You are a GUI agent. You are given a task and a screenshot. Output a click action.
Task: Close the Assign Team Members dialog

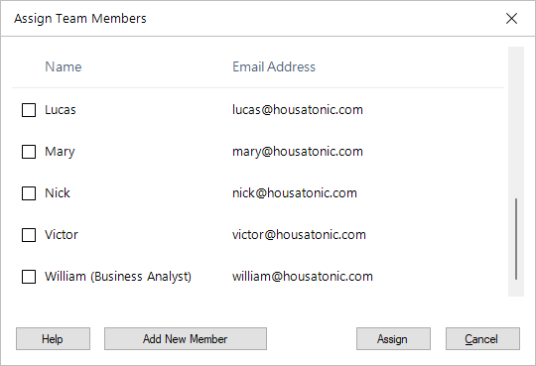[511, 19]
